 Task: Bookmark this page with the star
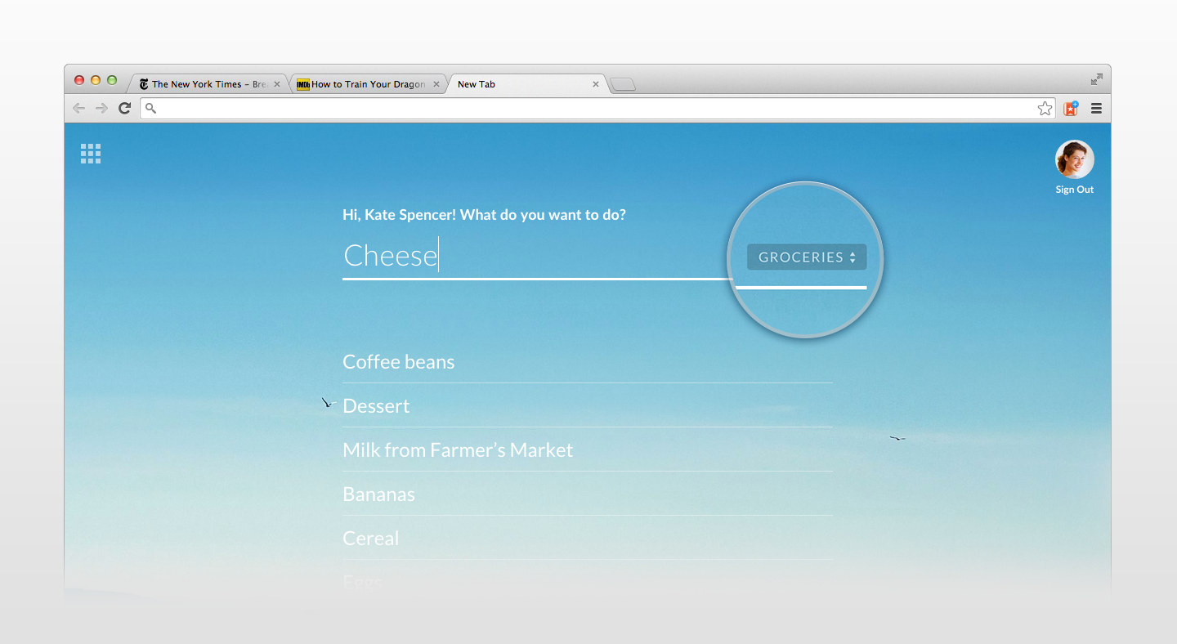1045,108
